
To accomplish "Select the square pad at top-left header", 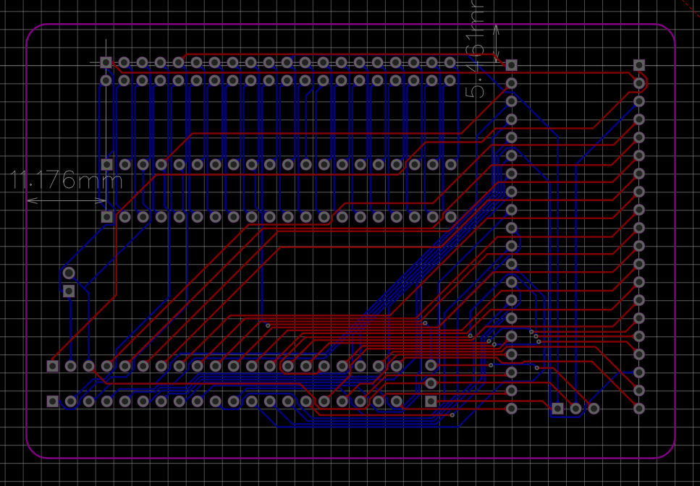I will coord(106,62).
